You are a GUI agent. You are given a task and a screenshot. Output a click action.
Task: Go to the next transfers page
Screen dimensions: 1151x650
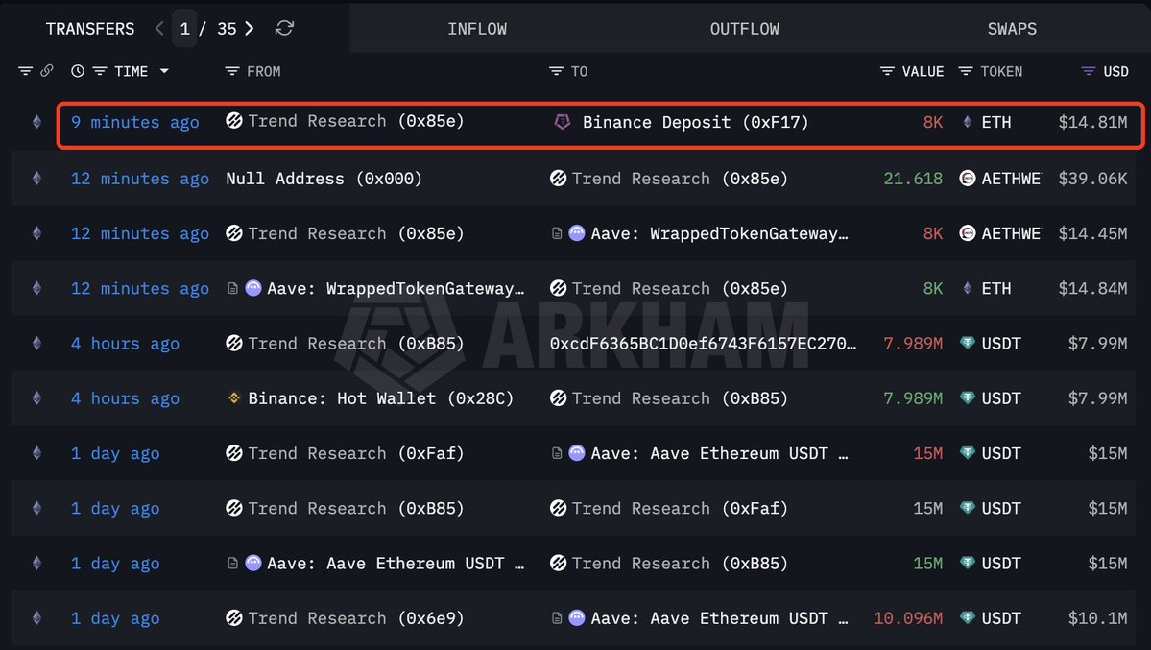250,29
